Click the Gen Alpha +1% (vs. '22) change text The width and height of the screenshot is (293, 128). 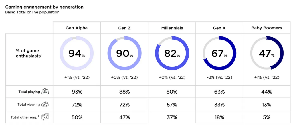click(x=76, y=78)
